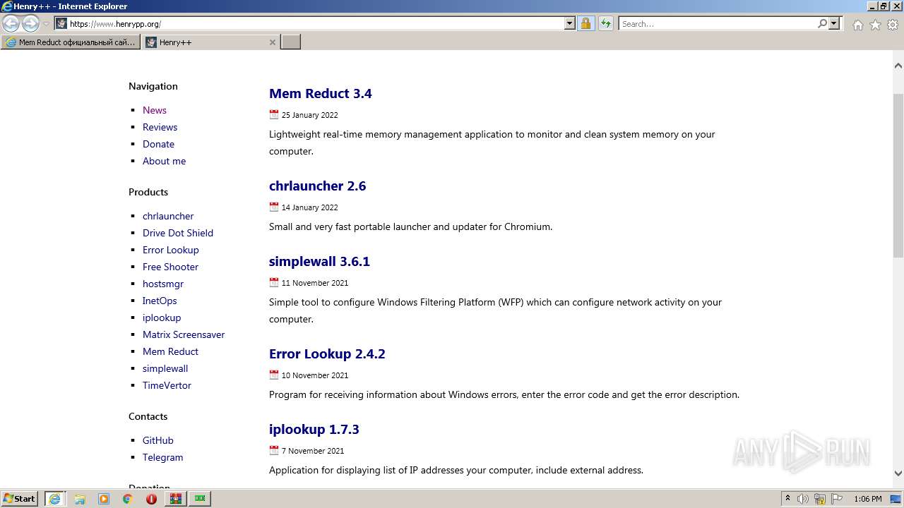Open iplookup in Products list
Screen dimensions: 904x508
click(162, 317)
